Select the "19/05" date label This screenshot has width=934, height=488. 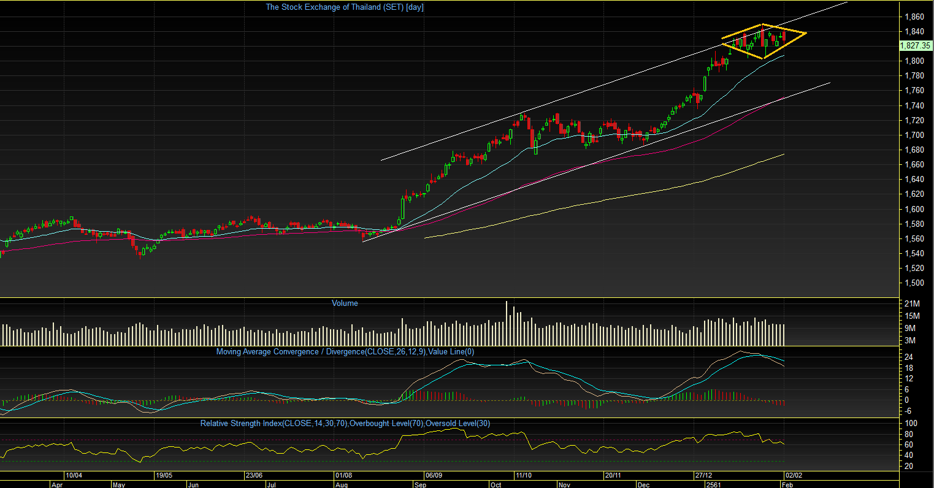coord(164,475)
